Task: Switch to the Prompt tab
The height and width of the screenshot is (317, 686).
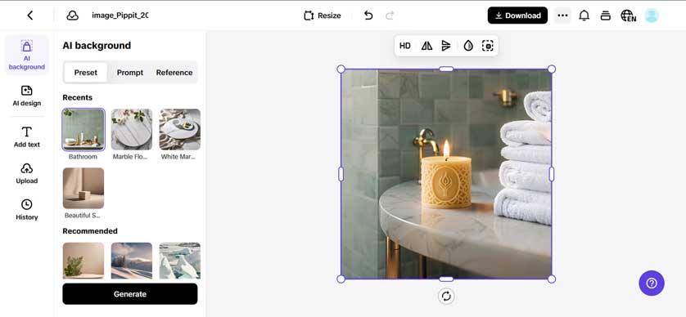Action: point(130,73)
